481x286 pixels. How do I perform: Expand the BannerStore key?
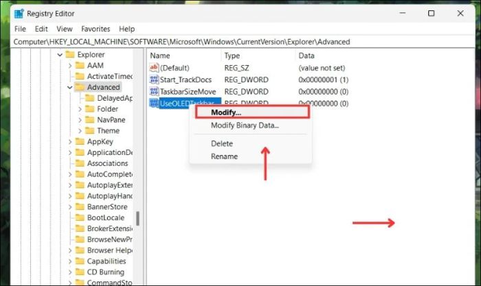point(70,207)
